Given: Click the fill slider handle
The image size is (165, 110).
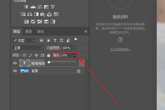Looking at the screenshot, I should [x=49, y=62].
